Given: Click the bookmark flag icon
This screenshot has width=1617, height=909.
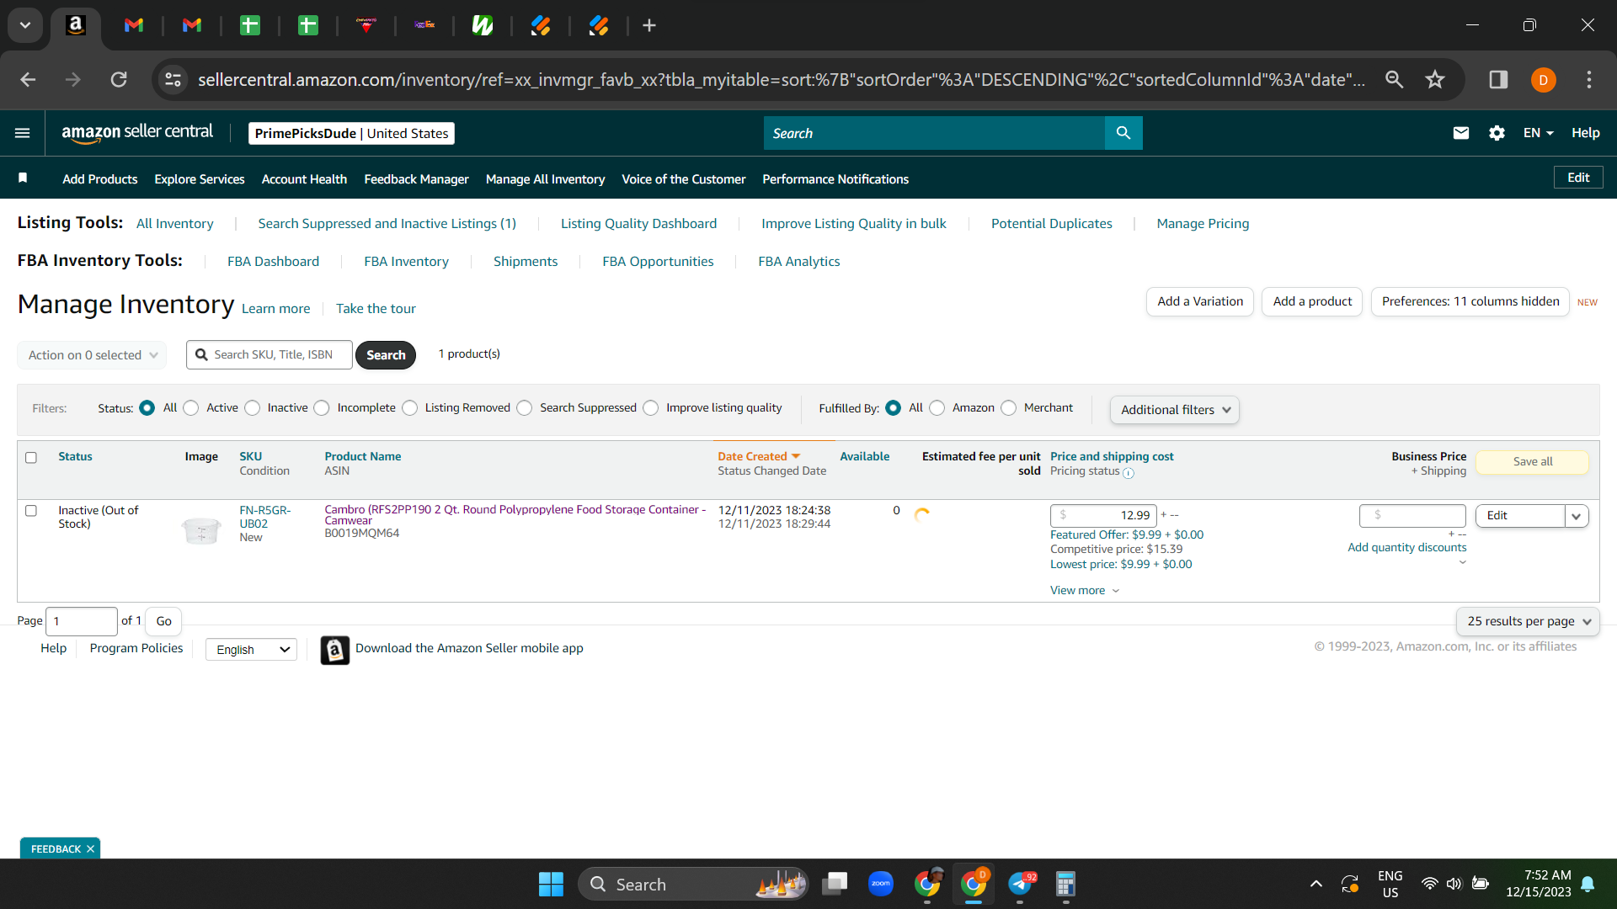Looking at the screenshot, I should (x=23, y=178).
